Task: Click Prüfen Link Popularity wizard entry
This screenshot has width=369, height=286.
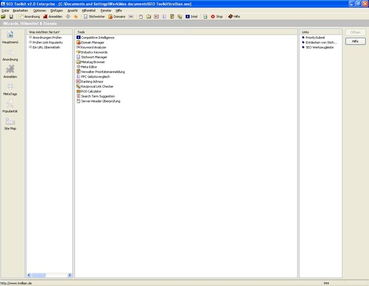Action: pyautogui.click(x=47, y=42)
